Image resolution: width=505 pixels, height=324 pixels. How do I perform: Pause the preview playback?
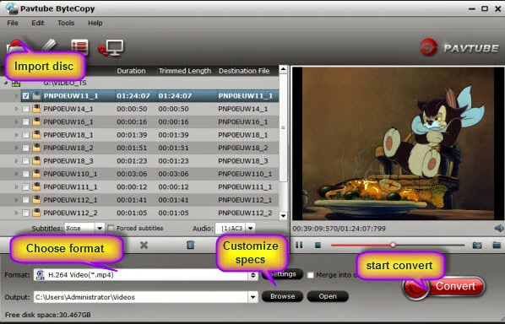click(299, 246)
